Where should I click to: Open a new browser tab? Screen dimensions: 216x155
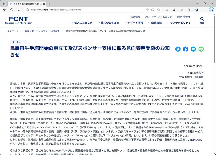pos(49,4)
